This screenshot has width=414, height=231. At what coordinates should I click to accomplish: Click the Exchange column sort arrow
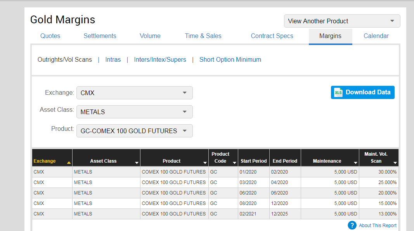(x=69, y=163)
